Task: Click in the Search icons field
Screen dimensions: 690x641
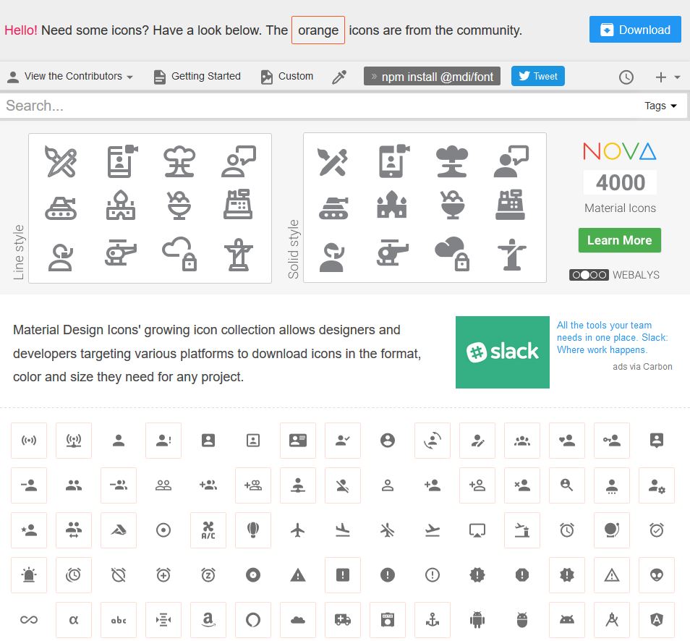Action: pos(318,106)
